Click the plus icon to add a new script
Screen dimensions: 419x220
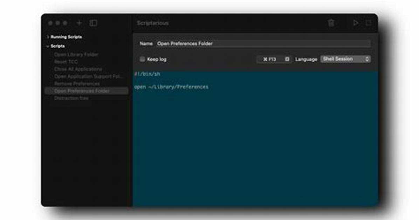click(x=79, y=23)
